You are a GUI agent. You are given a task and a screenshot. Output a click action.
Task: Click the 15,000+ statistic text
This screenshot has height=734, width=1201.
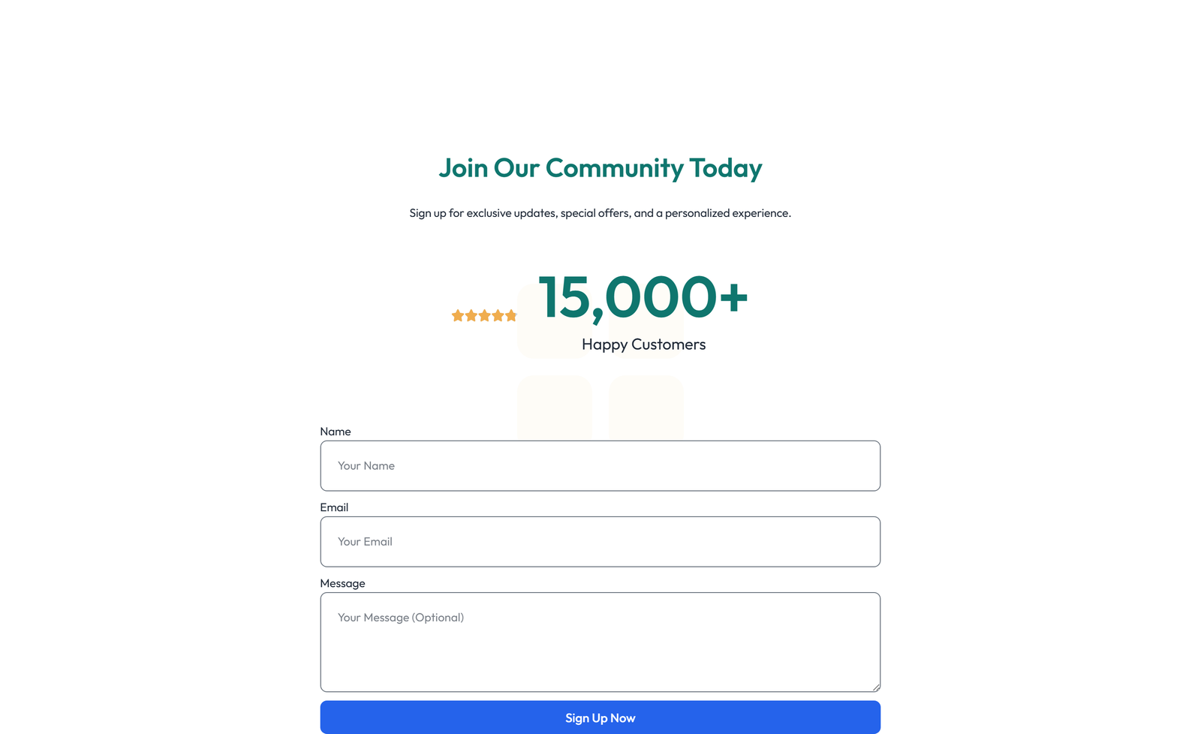[642, 298]
